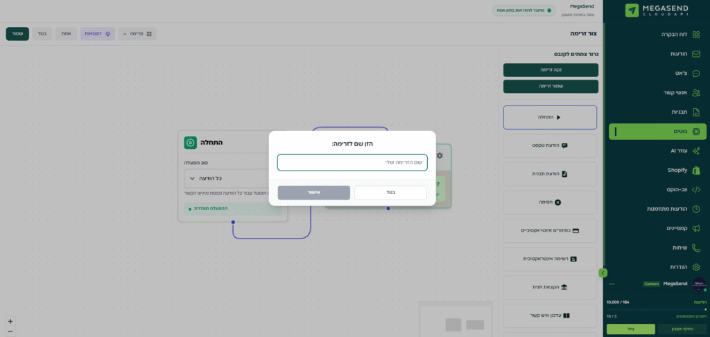Click the envelope icon for הודעות

[x=696, y=53]
